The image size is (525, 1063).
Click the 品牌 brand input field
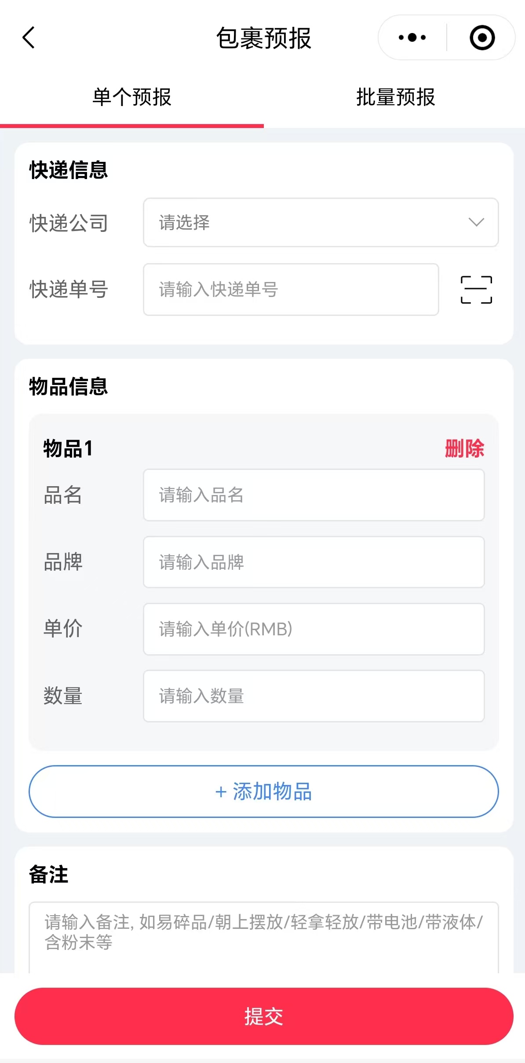point(314,562)
